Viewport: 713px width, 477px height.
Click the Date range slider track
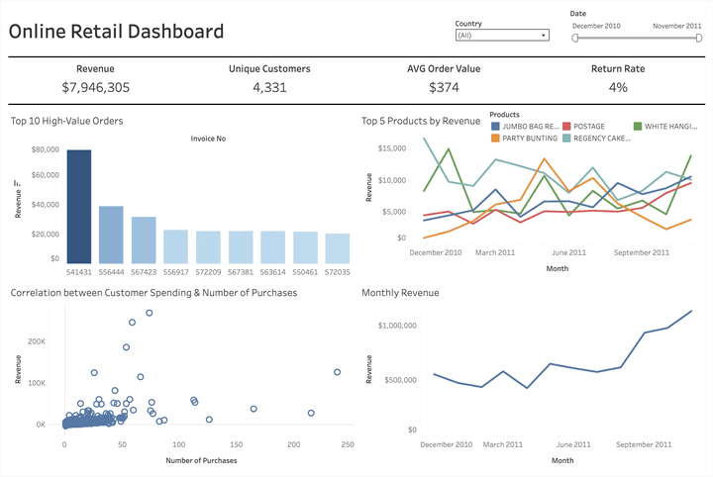click(637, 39)
